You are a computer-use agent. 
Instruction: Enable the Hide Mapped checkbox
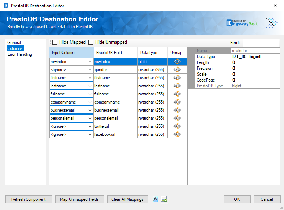pyautogui.click(x=55, y=42)
